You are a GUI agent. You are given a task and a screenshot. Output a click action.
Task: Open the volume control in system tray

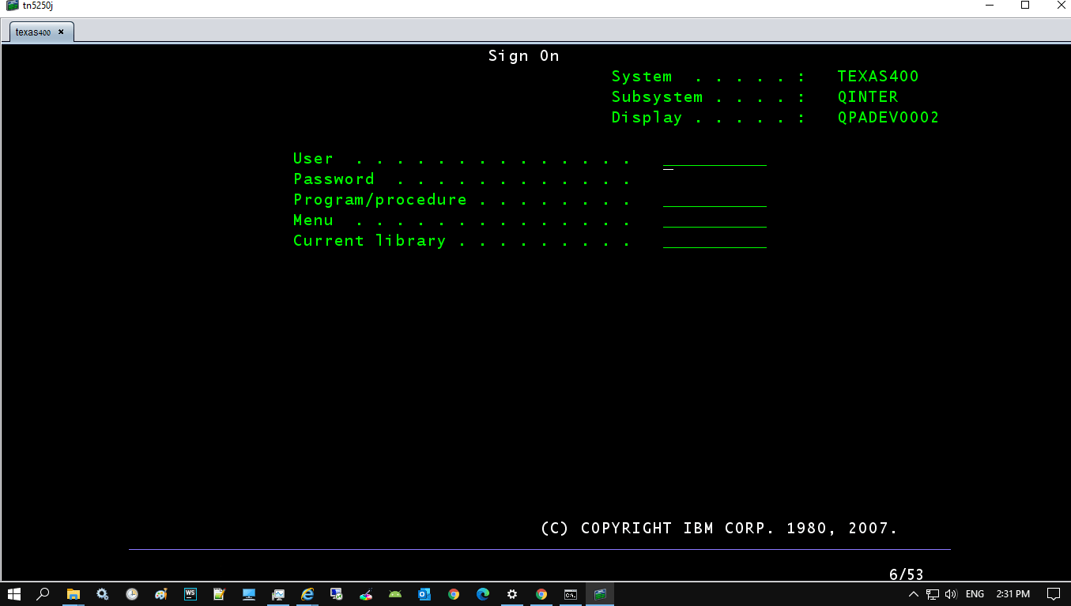click(x=952, y=593)
